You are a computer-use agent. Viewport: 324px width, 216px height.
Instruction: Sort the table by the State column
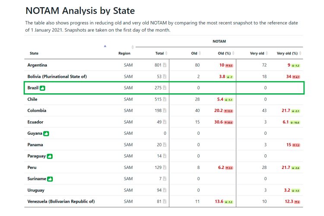coord(34,53)
